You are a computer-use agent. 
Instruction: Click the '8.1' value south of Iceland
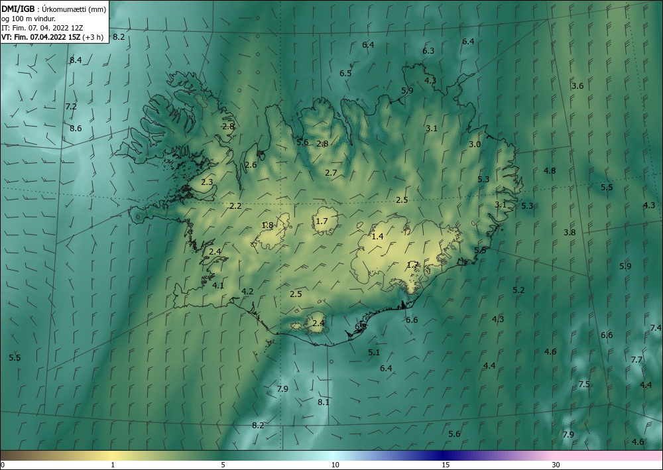coord(324,402)
